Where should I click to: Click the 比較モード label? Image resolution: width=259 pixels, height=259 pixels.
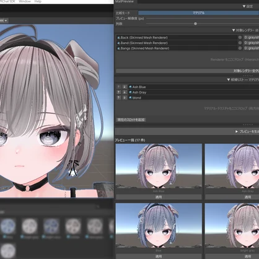click(x=123, y=13)
